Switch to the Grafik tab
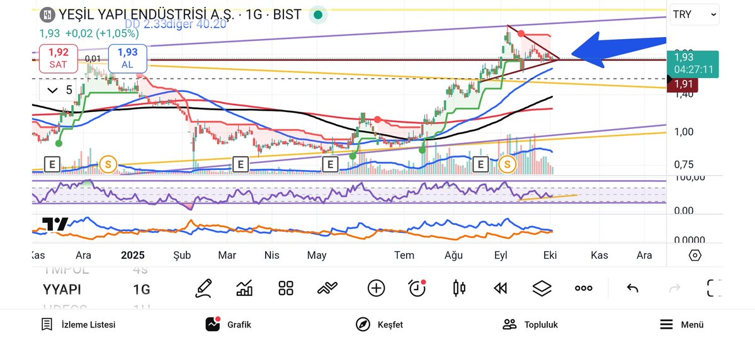Screen dimensions: 755x340 pos(228,325)
